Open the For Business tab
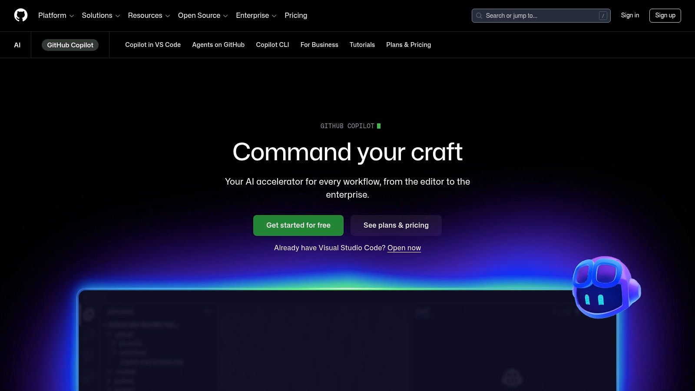Screen dimensions: 695x391 click(319, 45)
